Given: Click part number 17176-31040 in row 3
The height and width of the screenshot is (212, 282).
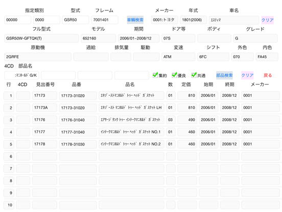Looking at the screenshot, I should [x=78, y=120].
